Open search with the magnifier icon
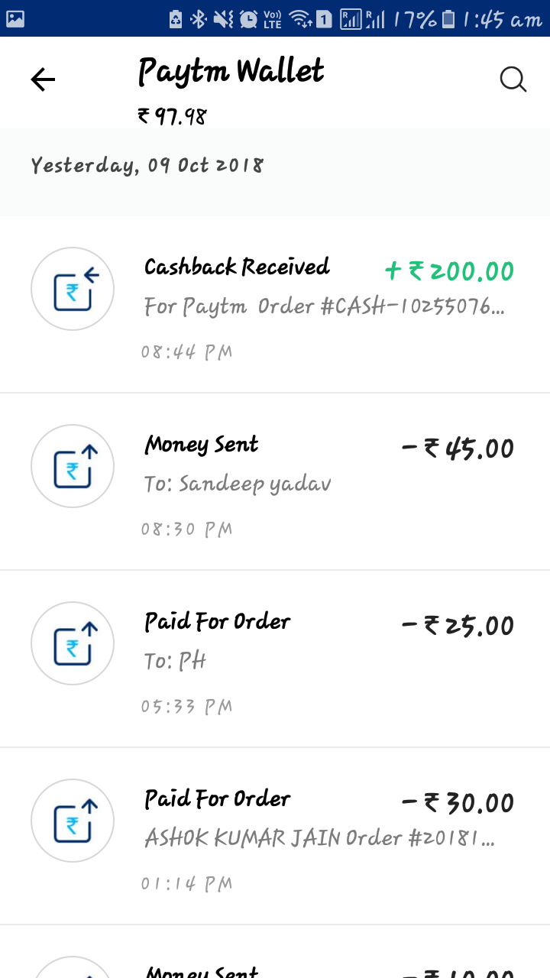This screenshot has width=550, height=978. pyautogui.click(x=513, y=79)
